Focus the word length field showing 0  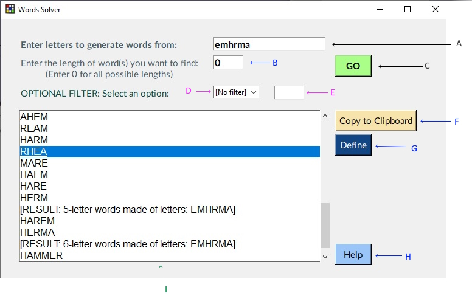click(228, 62)
